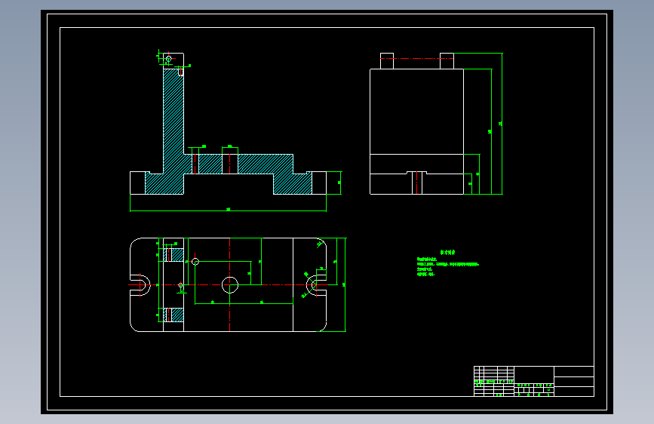This screenshot has width=654, height=424.
Task: Select the bottom center slot of side view
Action: (417, 183)
